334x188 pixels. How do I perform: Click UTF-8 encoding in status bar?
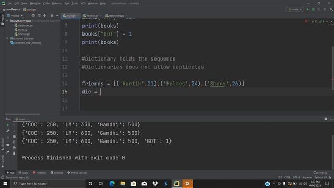(x=296, y=178)
